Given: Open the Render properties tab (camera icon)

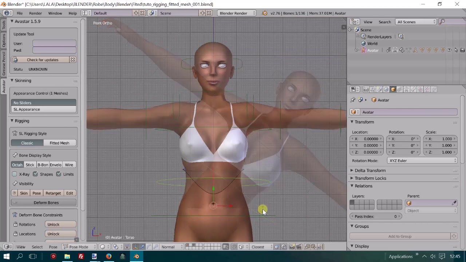Looking at the screenshot, I should click(366, 89).
